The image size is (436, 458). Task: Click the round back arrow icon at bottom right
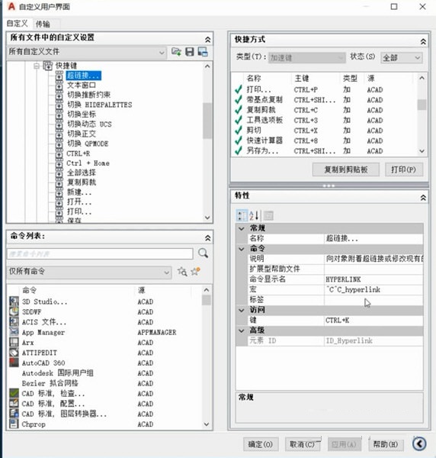coord(419,444)
